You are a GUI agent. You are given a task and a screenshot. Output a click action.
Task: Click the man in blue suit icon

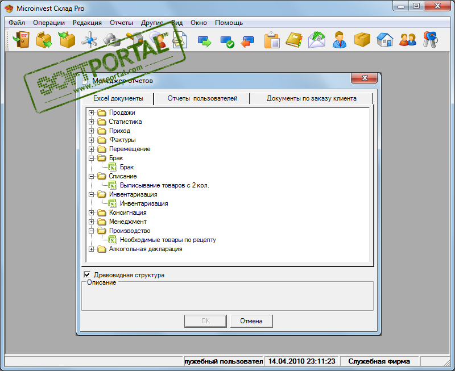coord(339,40)
